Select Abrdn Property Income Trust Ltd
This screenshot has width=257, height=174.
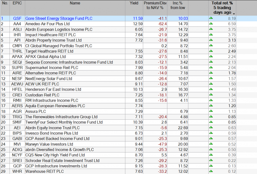(x=53, y=40)
